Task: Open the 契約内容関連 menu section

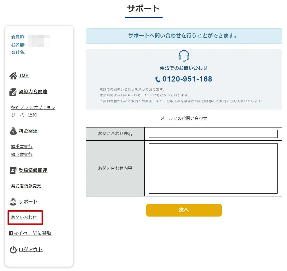Action: [33, 92]
